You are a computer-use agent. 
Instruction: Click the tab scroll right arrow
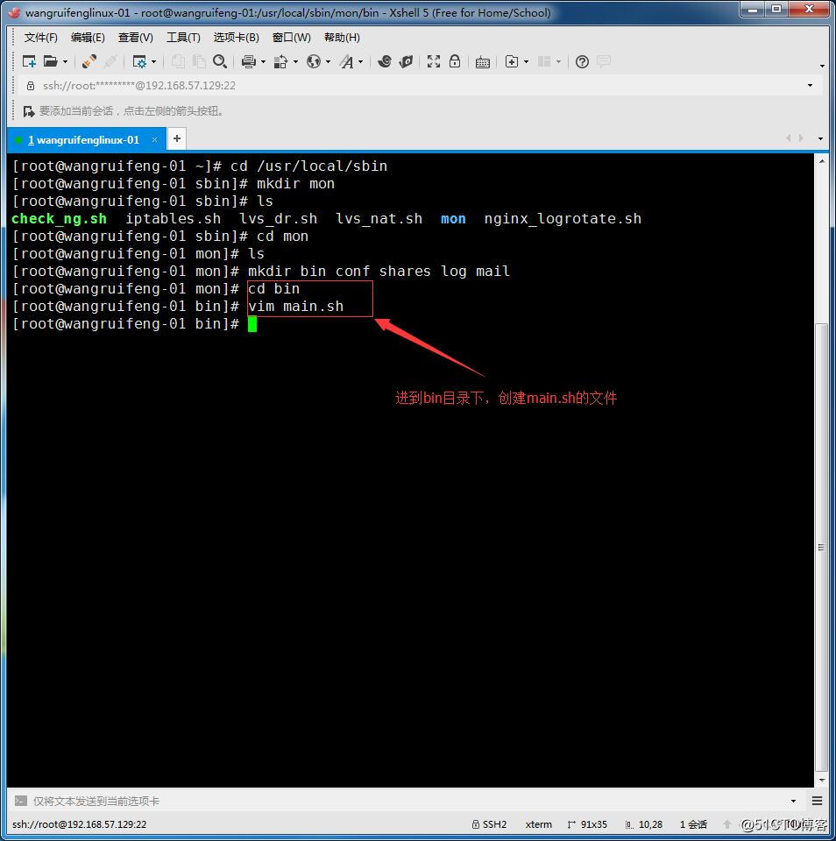pos(801,138)
